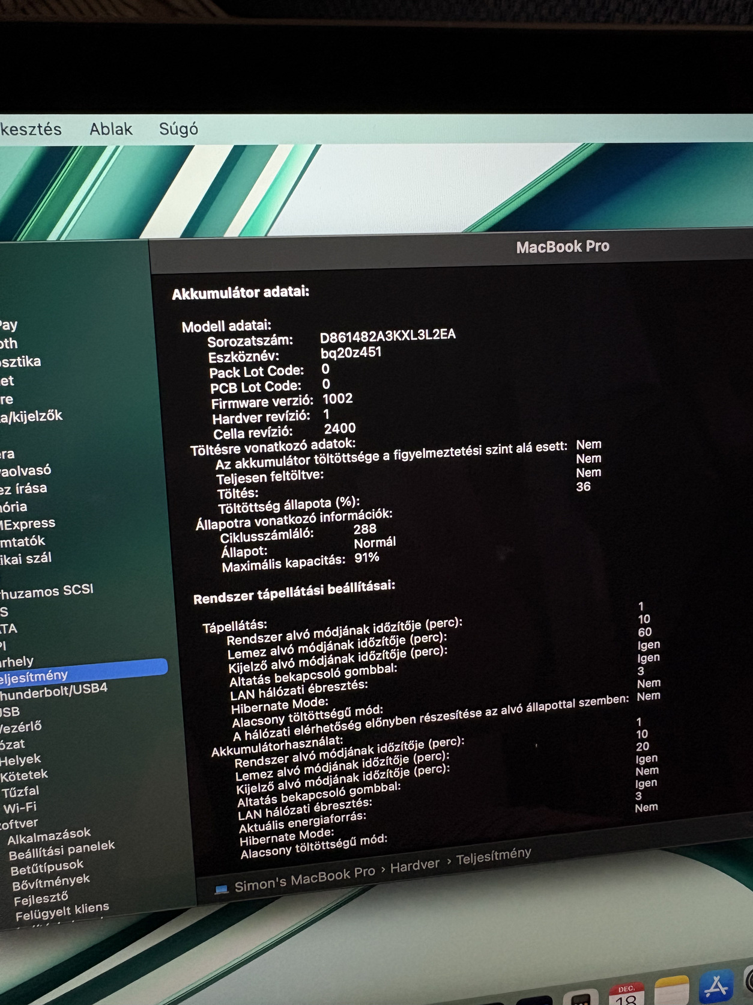
Task: Click the Cella revízió value 2400
Action: pyautogui.click(x=340, y=428)
